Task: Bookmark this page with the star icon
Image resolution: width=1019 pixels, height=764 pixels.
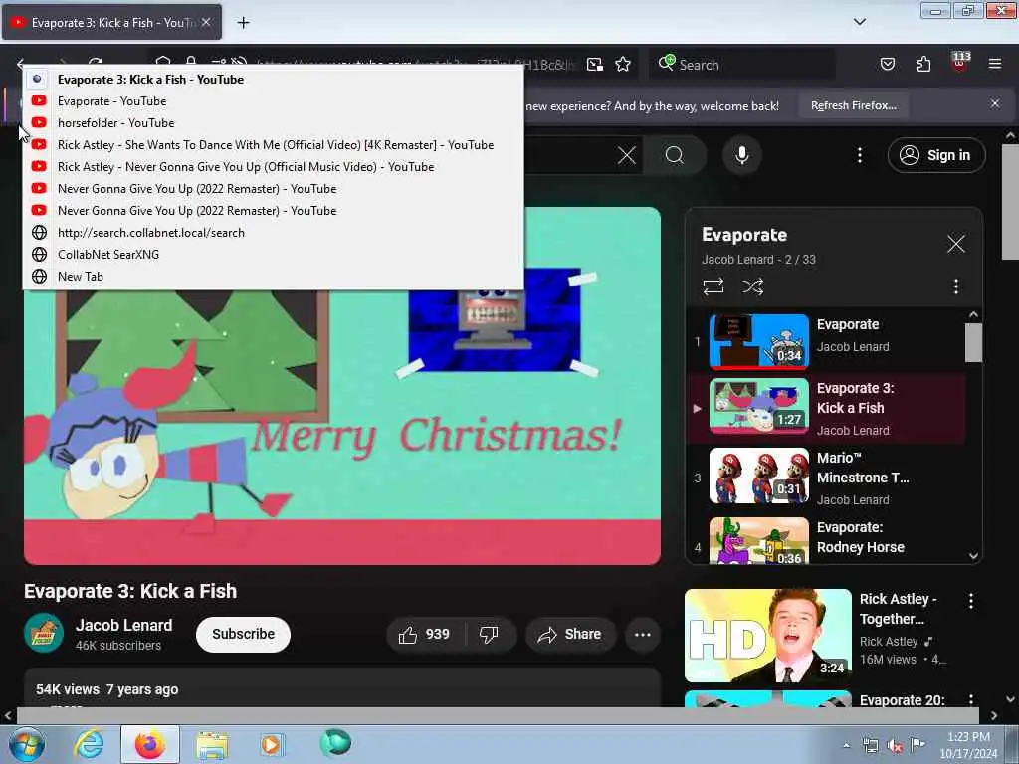Action: coord(623,65)
